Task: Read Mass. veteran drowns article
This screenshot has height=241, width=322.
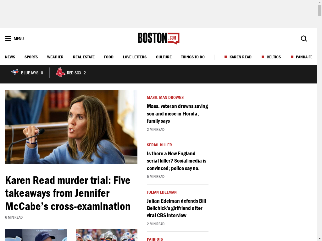Action: (x=177, y=114)
